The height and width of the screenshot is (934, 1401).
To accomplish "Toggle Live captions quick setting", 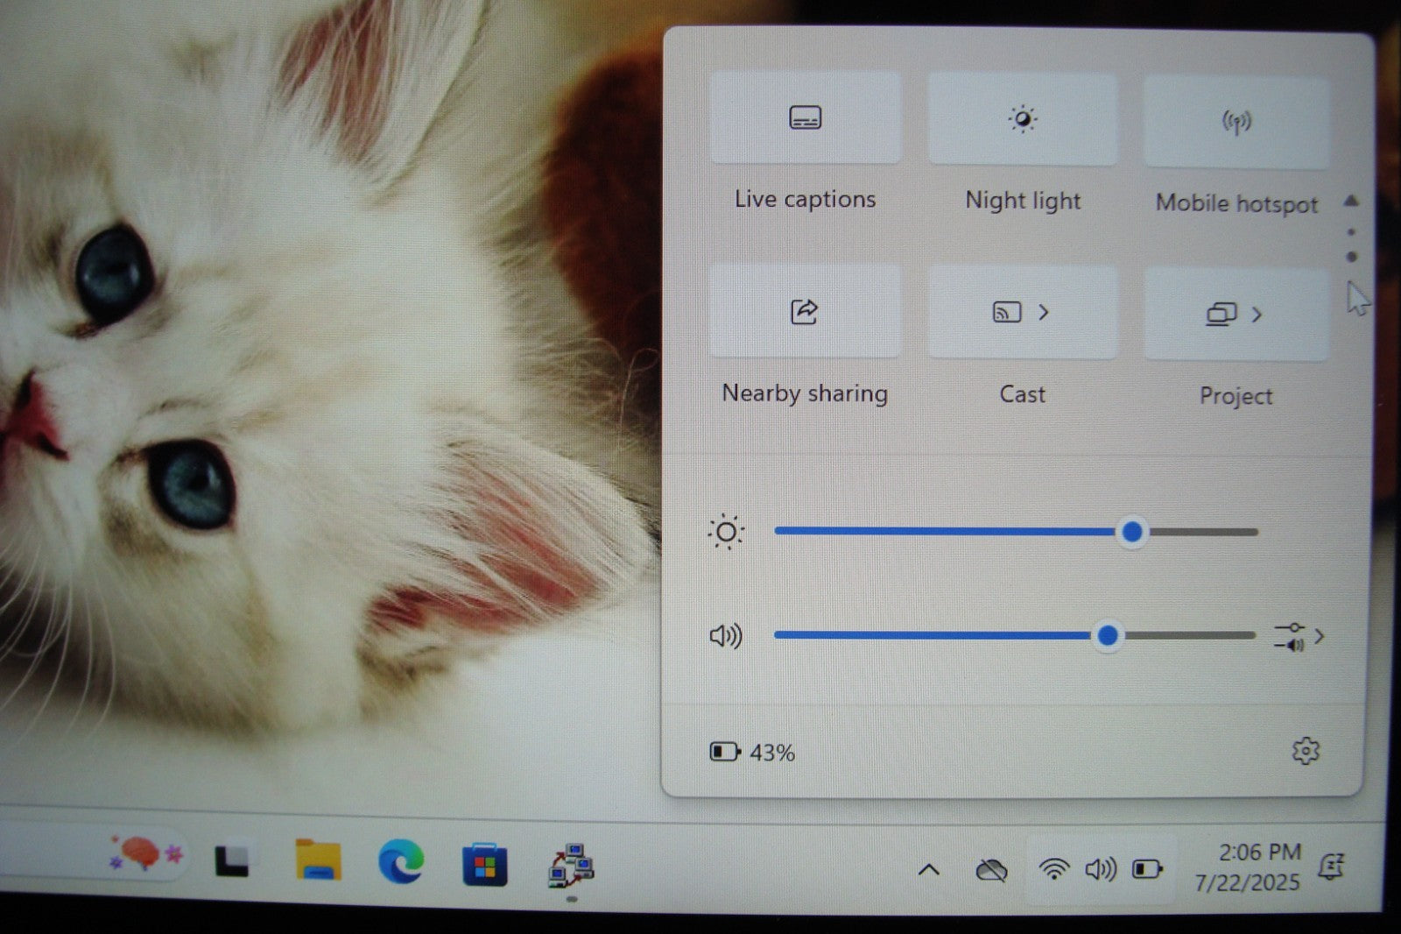I will (x=805, y=118).
